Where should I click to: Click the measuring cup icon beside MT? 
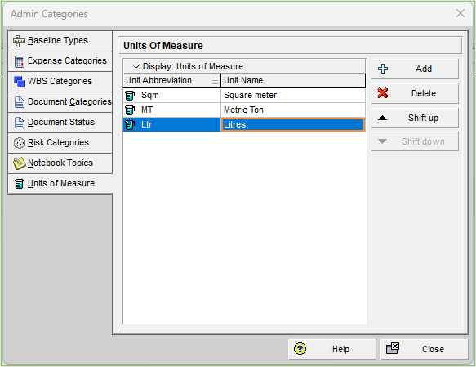click(130, 110)
